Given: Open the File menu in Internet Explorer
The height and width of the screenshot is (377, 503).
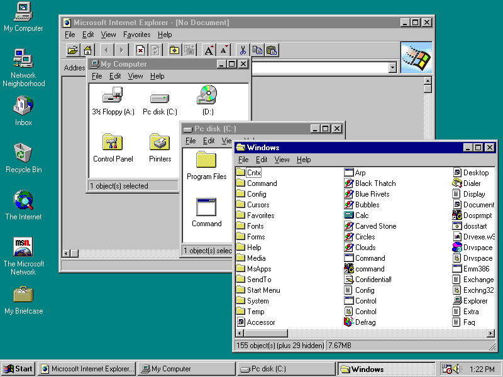Looking at the screenshot, I should [70, 35].
